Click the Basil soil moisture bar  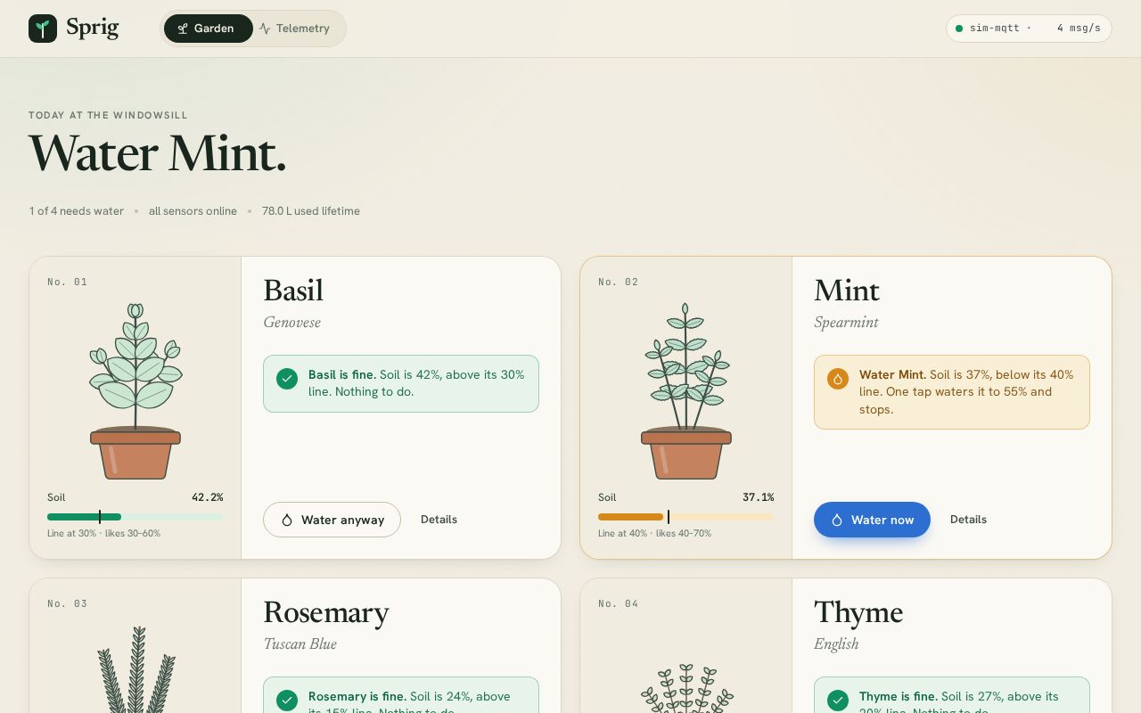pyautogui.click(x=135, y=517)
